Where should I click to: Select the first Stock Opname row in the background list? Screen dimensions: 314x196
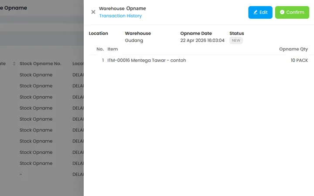coord(42,75)
